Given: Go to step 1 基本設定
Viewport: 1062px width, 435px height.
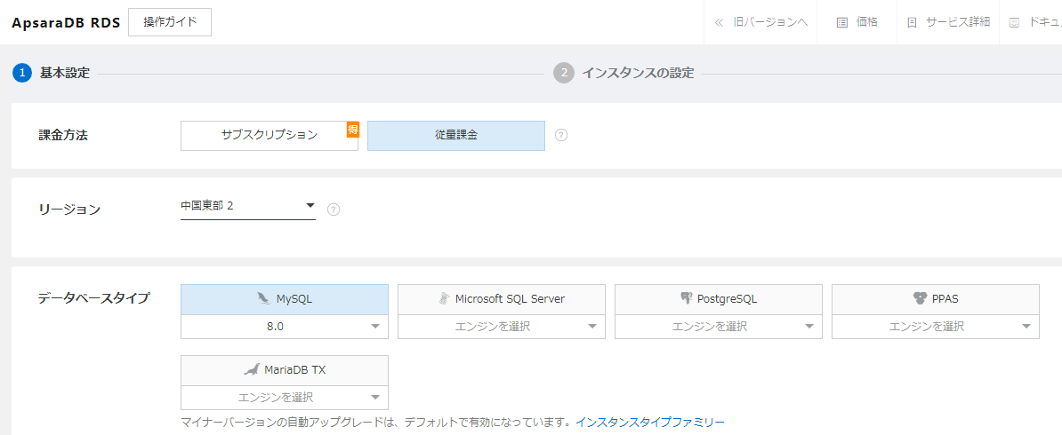Looking at the screenshot, I should click(x=52, y=73).
